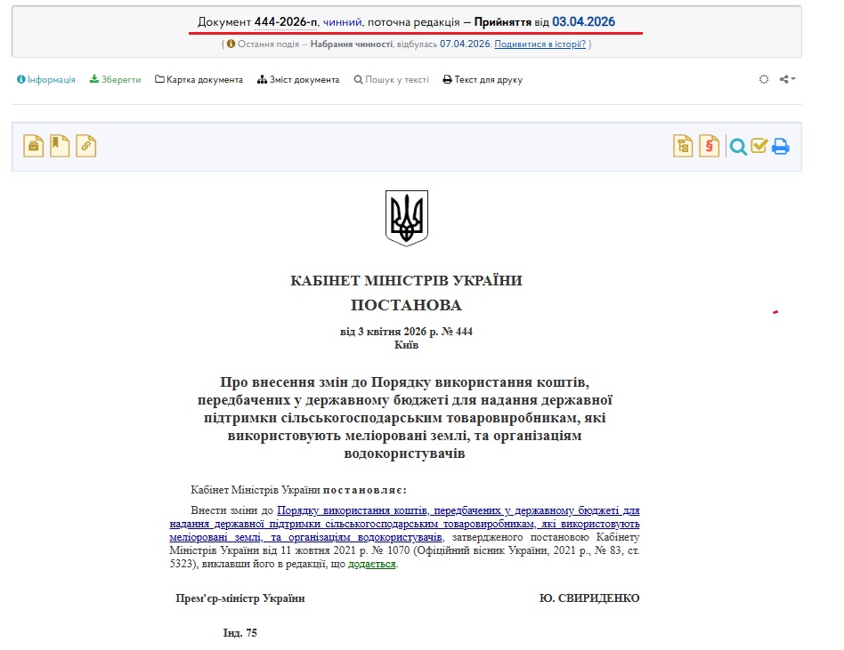Viewport: 844px width, 650px height.
Task: Click the red paragraph sign document icon
Action: [x=710, y=146]
